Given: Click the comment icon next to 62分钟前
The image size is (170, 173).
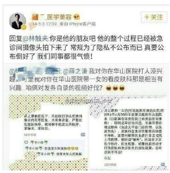Looking at the screenshot, I should [83, 135].
